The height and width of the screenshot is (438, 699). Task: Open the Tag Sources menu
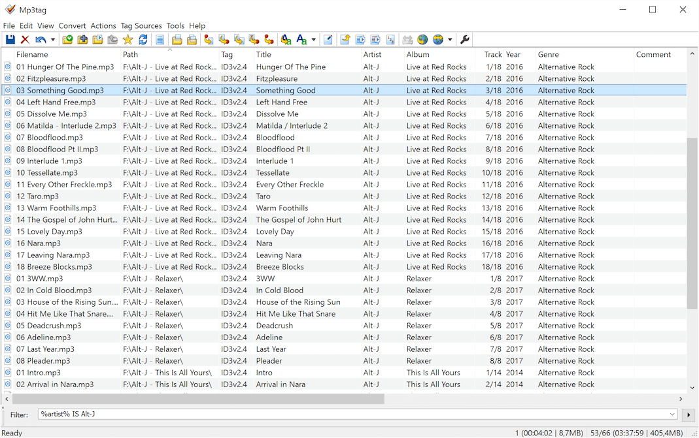pyautogui.click(x=141, y=26)
